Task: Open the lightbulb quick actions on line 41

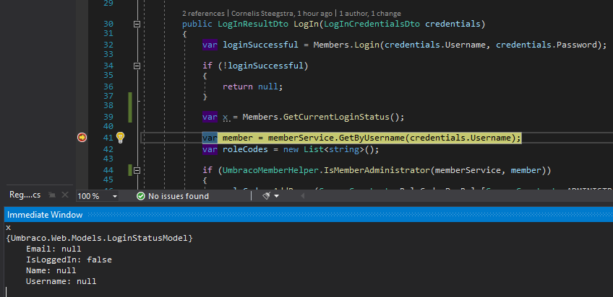Action: click(121, 137)
